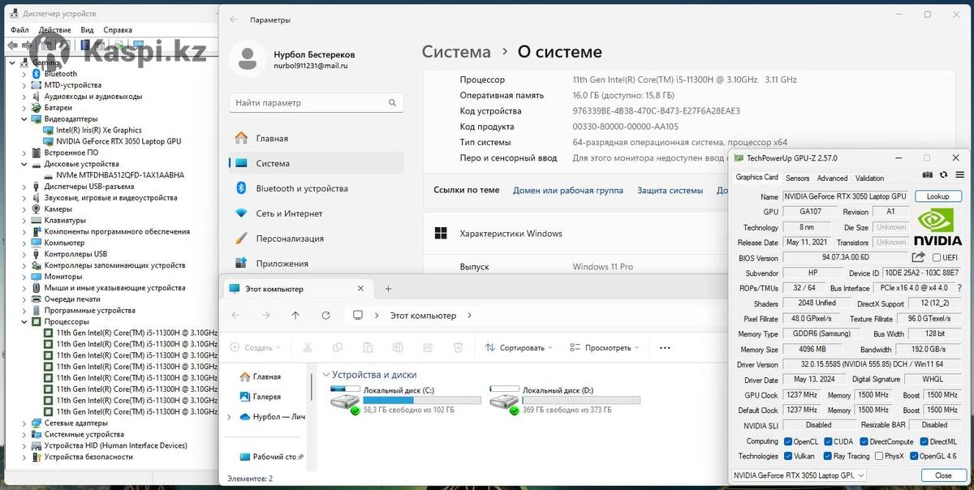Open Галерея in Explorer sidebar
Image resolution: width=974 pixels, height=490 pixels.
click(267, 397)
